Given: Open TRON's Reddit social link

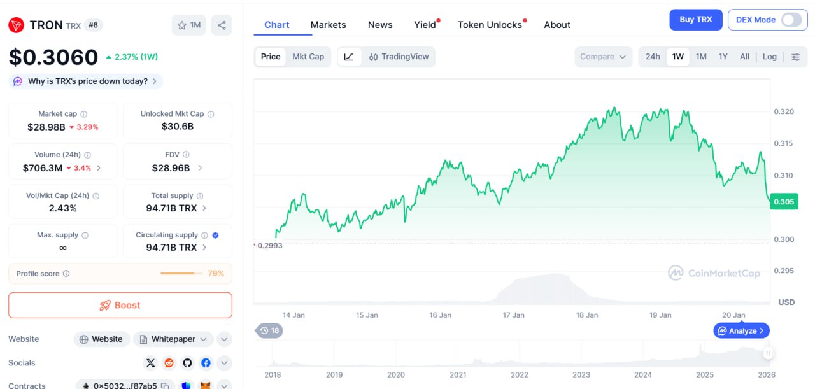Looking at the screenshot, I should point(169,363).
